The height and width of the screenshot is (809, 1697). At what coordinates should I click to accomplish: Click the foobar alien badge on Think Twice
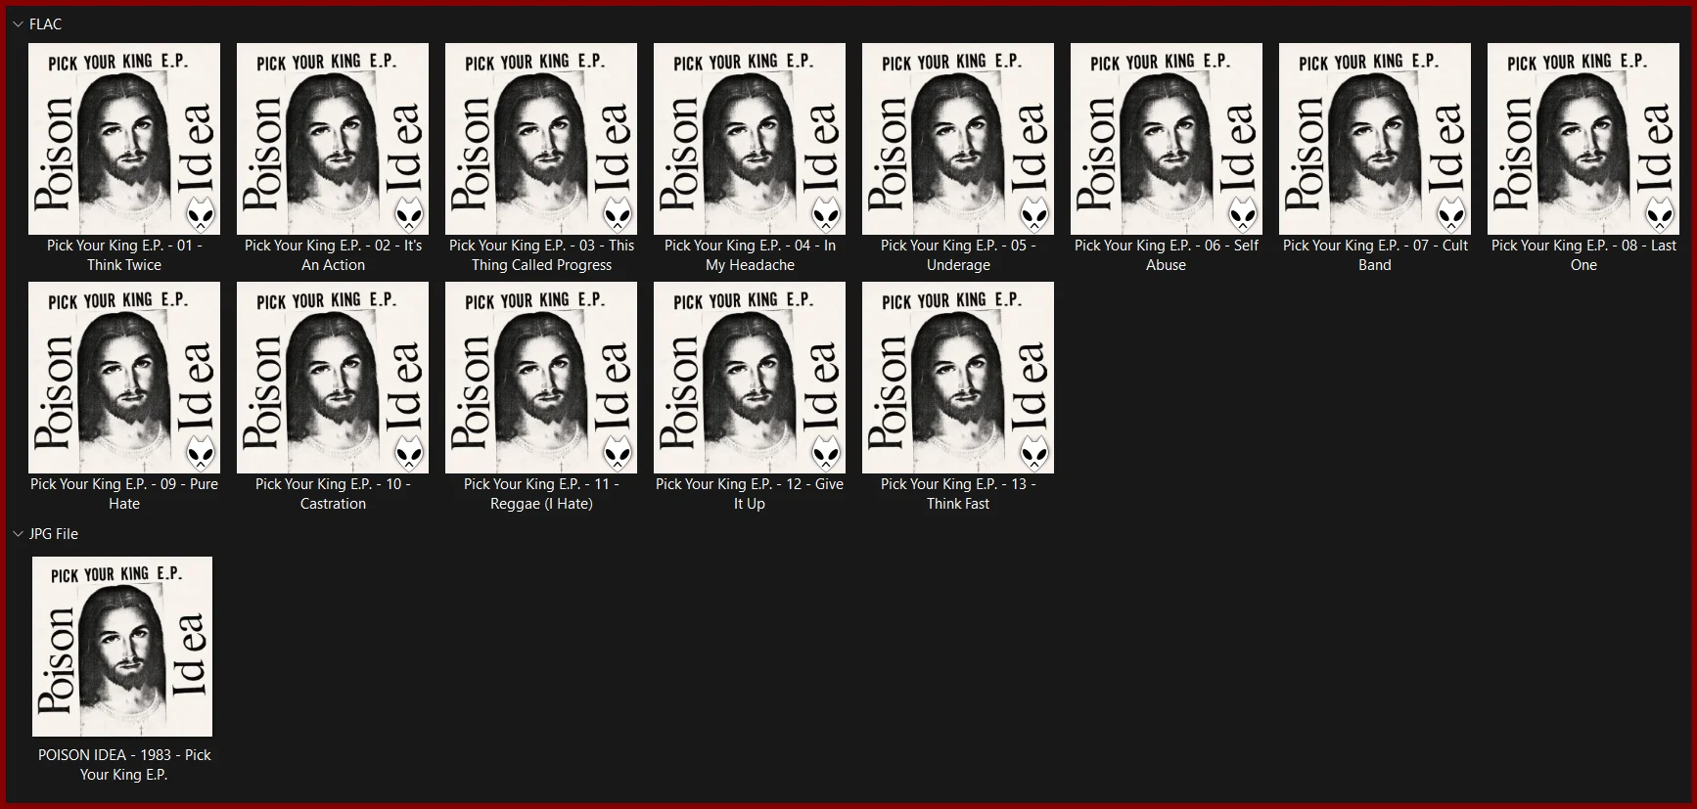click(201, 213)
